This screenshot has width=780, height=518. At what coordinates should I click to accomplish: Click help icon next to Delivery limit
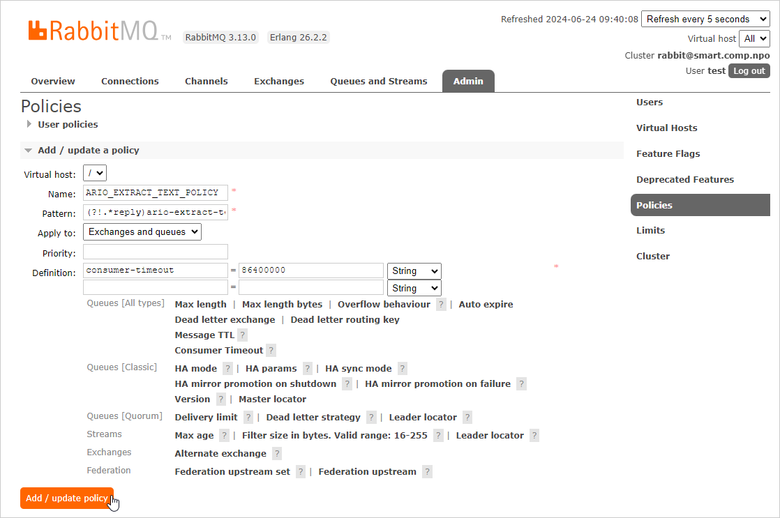[248, 418]
